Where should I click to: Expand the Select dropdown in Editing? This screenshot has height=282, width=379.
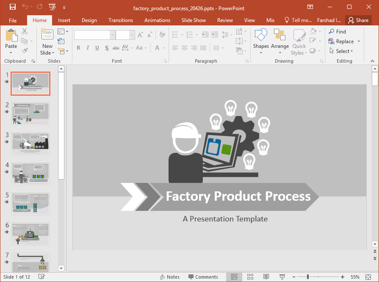(x=344, y=51)
